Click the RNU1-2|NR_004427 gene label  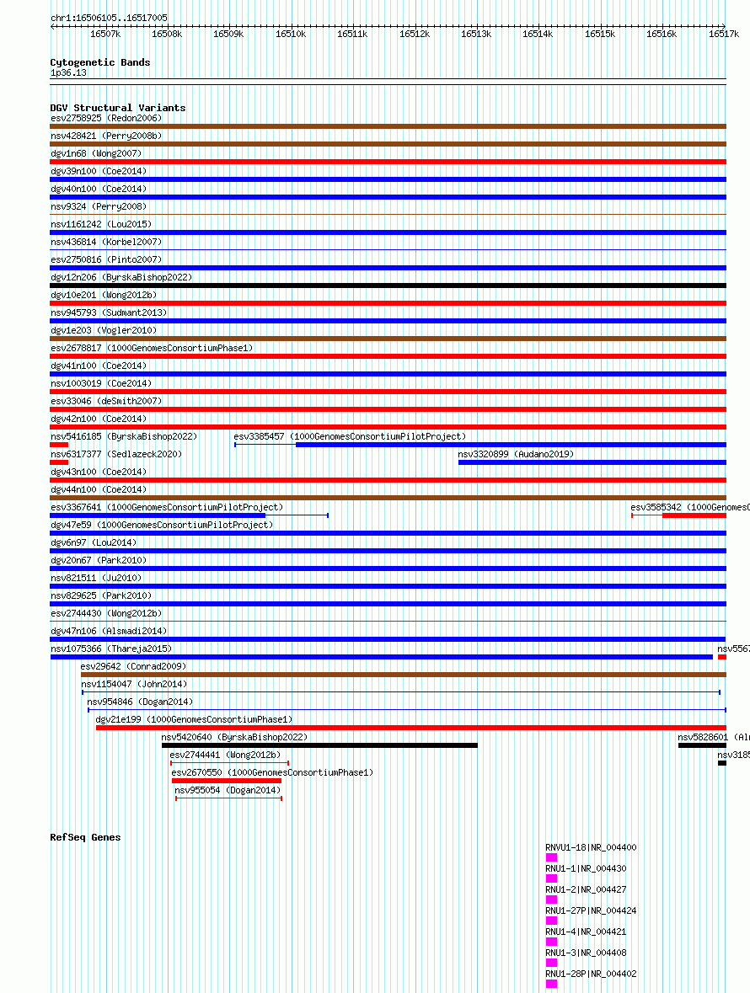tap(586, 891)
